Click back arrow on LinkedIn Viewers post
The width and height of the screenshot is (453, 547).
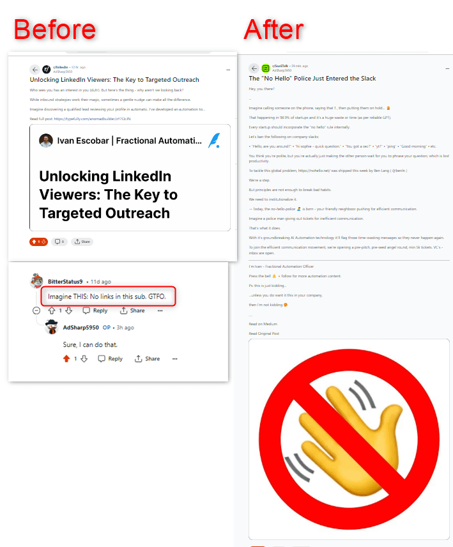(x=35, y=70)
